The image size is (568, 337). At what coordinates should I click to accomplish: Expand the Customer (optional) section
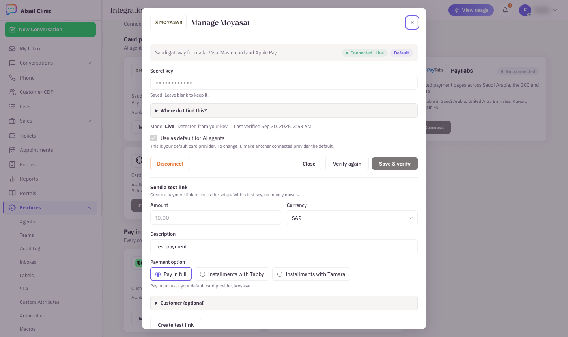[x=284, y=303]
